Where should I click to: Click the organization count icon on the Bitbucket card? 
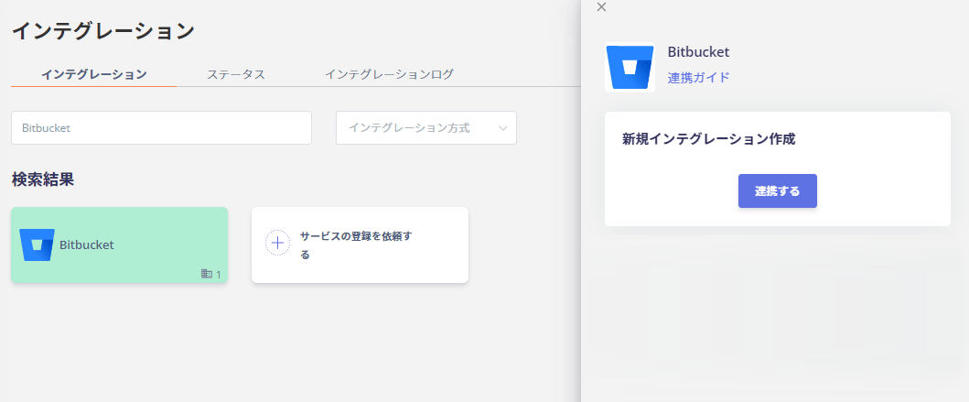(207, 274)
